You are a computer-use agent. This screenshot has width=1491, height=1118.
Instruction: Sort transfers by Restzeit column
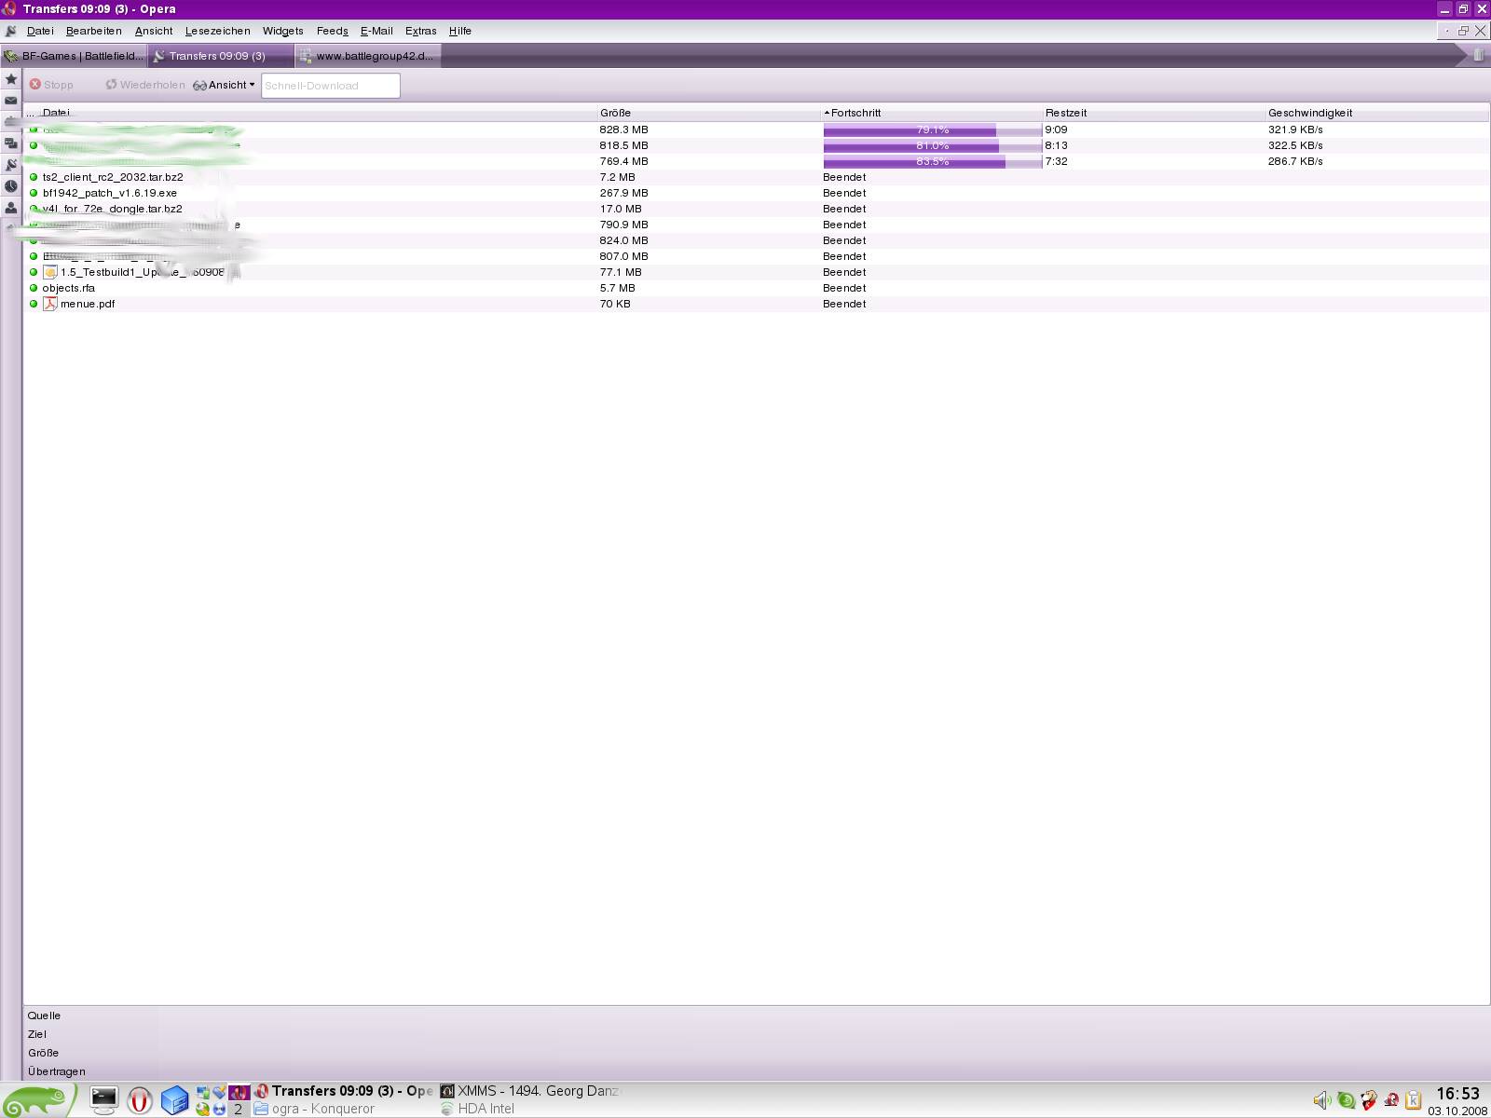(1155, 113)
